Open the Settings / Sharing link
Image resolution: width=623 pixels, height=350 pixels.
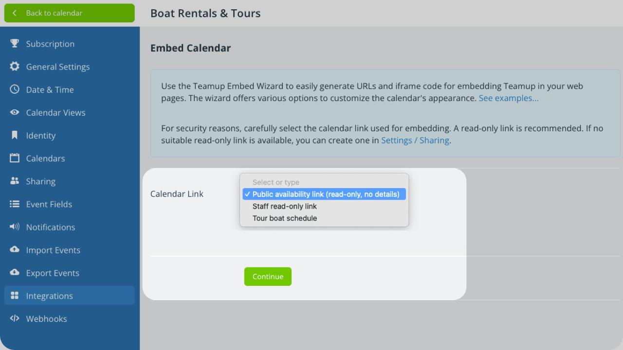415,140
